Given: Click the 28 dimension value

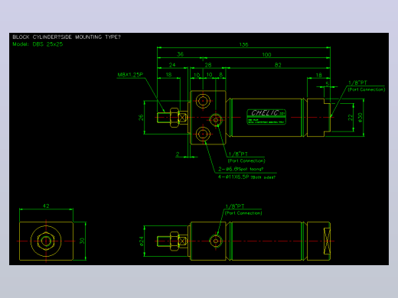Looking at the screenshot, I should tap(208, 65).
